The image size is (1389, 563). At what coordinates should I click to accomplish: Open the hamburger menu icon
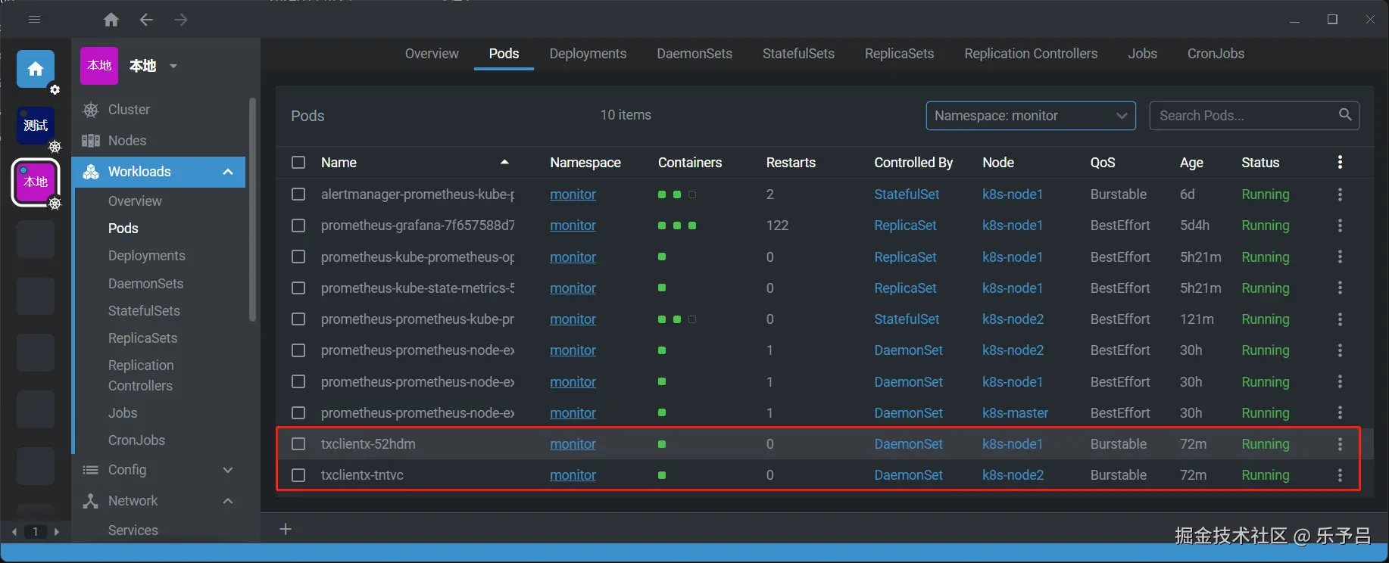tap(34, 20)
